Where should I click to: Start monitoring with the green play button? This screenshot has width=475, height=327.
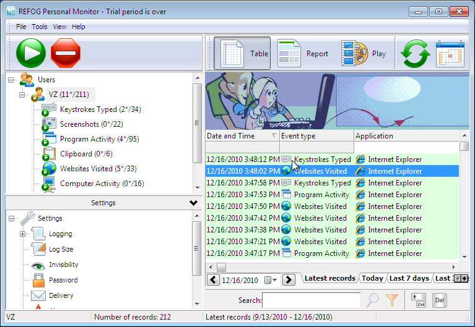[31, 53]
